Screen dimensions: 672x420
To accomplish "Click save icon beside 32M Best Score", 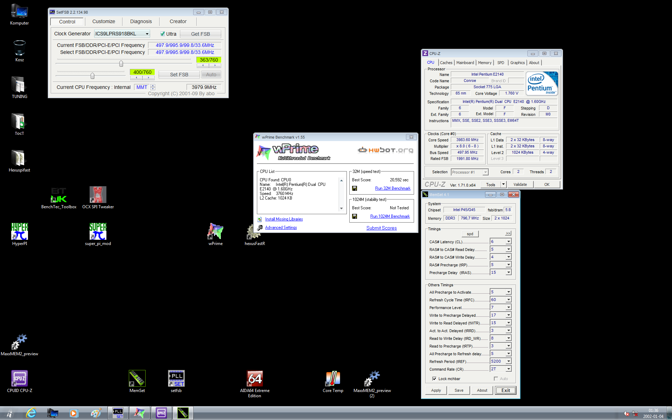I will 355,188.
